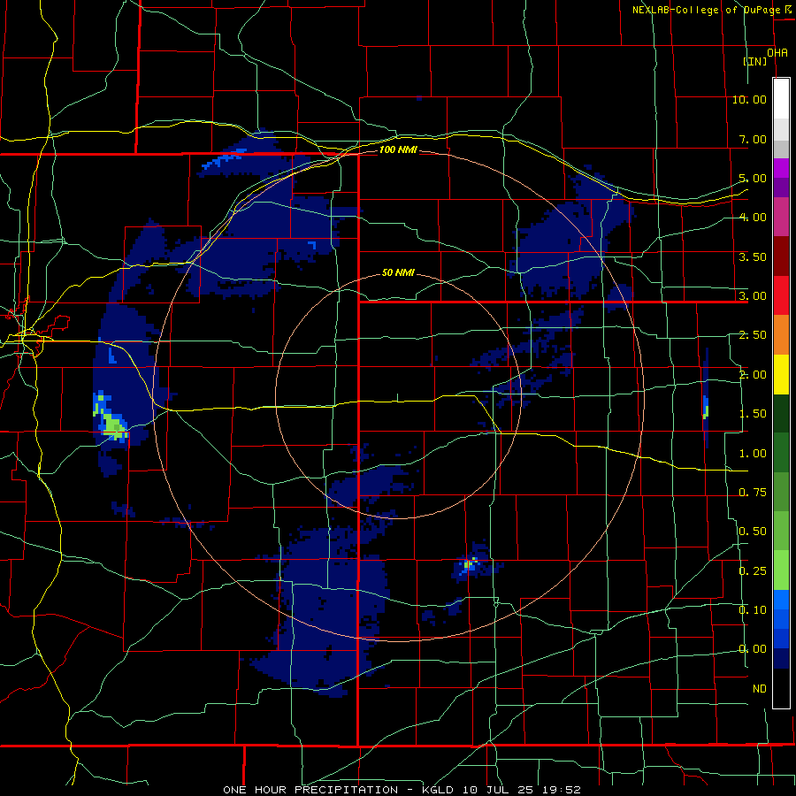Click the white swatch at top of legend
Screen dimensions: 796x796
[781, 98]
